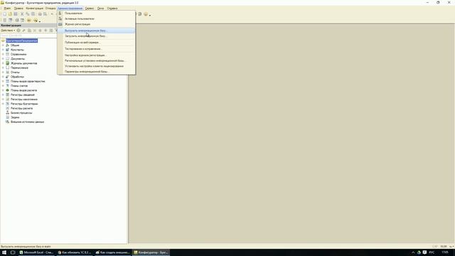Viewport: 455px width, 256px height.
Task: Open the Windows Start menu
Action: (x=4, y=252)
